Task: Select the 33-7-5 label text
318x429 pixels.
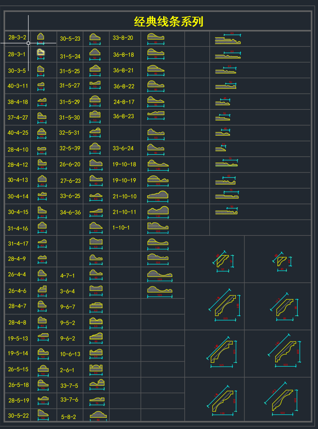Action: 69,386
